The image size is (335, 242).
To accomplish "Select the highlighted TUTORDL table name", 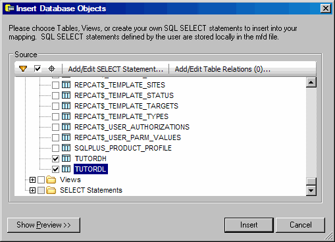I will coord(91,169).
